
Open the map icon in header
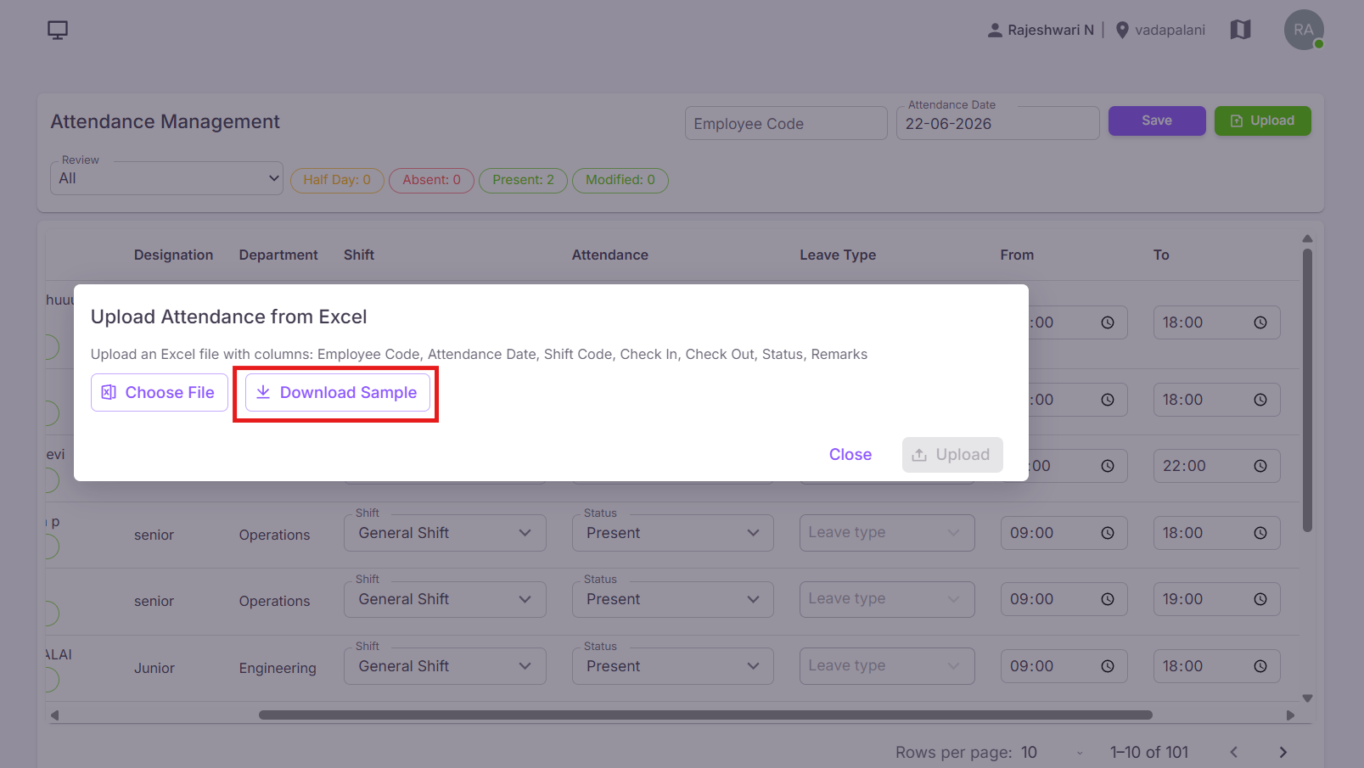(x=1240, y=30)
